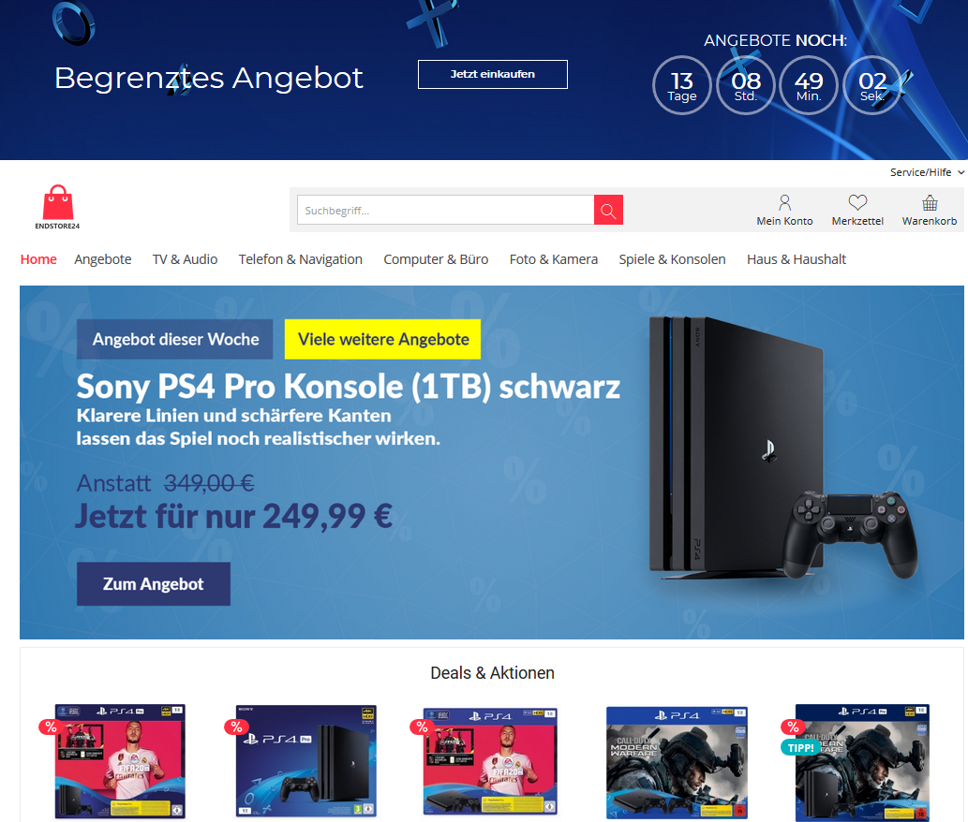The image size is (968, 822).
Task: Select the Computer & Büro category
Action: (436, 259)
